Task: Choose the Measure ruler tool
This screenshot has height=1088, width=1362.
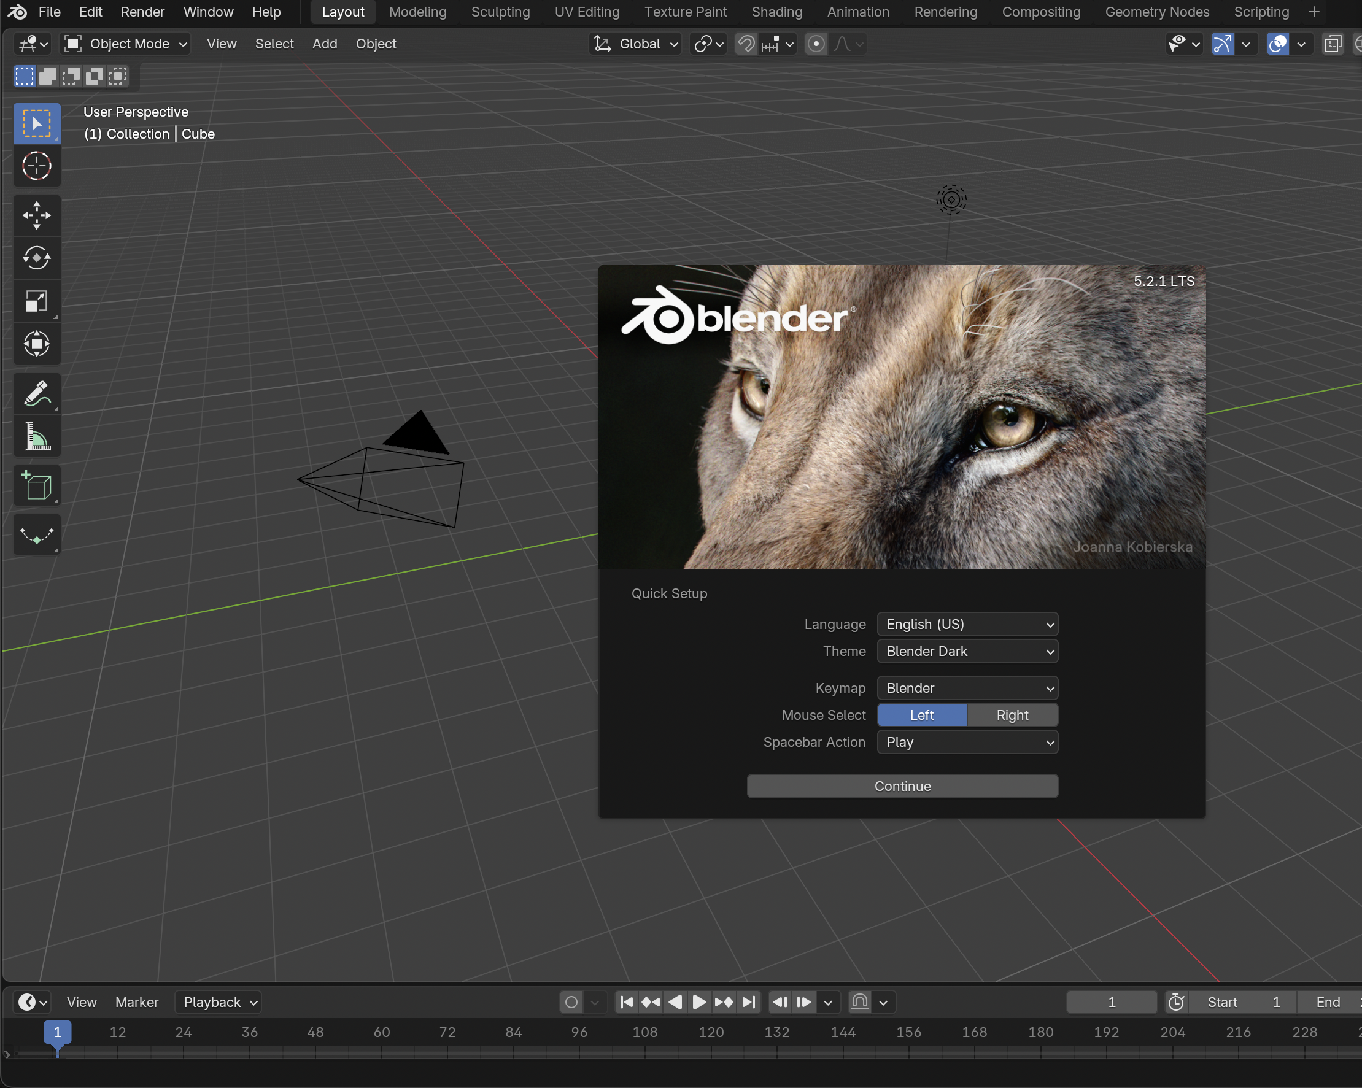Action: pos(37,436)
